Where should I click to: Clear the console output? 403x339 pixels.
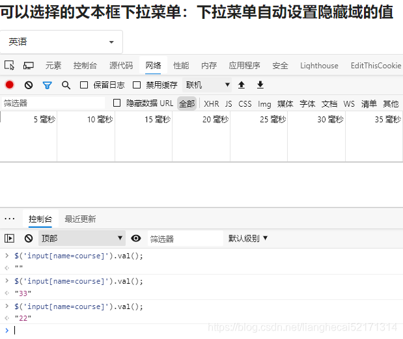[29, 238]
